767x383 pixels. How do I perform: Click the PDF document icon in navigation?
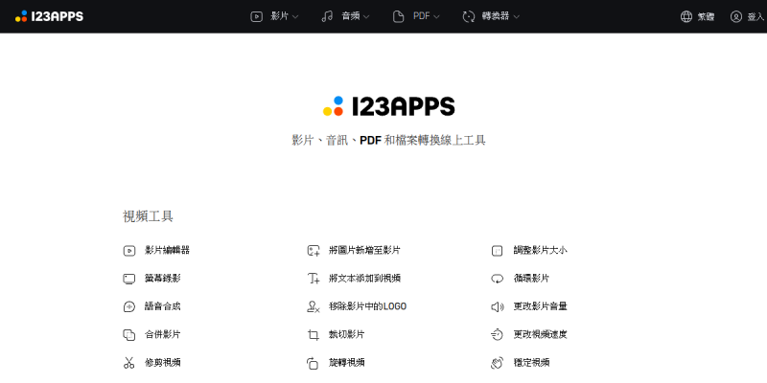click(x=399, y=16)
